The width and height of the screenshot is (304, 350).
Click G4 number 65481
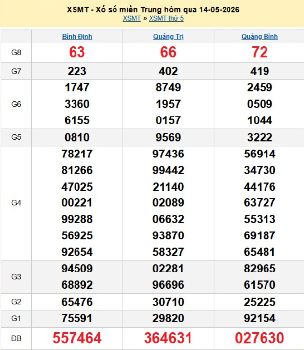(260, 252)
